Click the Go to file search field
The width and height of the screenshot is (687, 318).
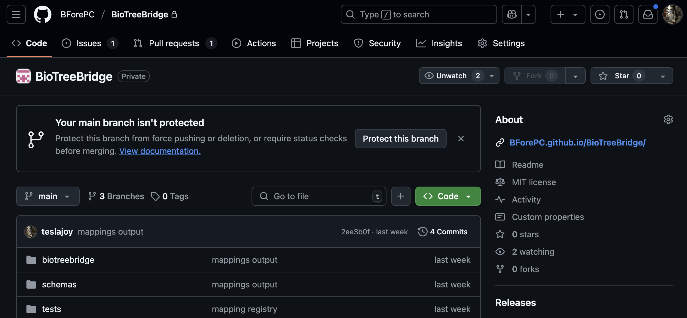319,196
